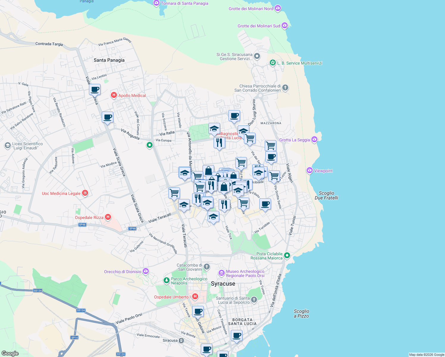Click the Viale Paolo Orsi street label
Viewport: 445px width, 357px height.
pos(129,319)
